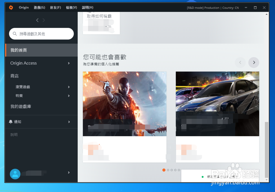Open the 說明(H) menu
The image size is (275, 192).
[x=87, y=7]
